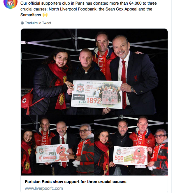The height and width of the screenshot is (193, 172).
Task: Open the Parisian Reds show support headline
Action: (x=76, y=182)
